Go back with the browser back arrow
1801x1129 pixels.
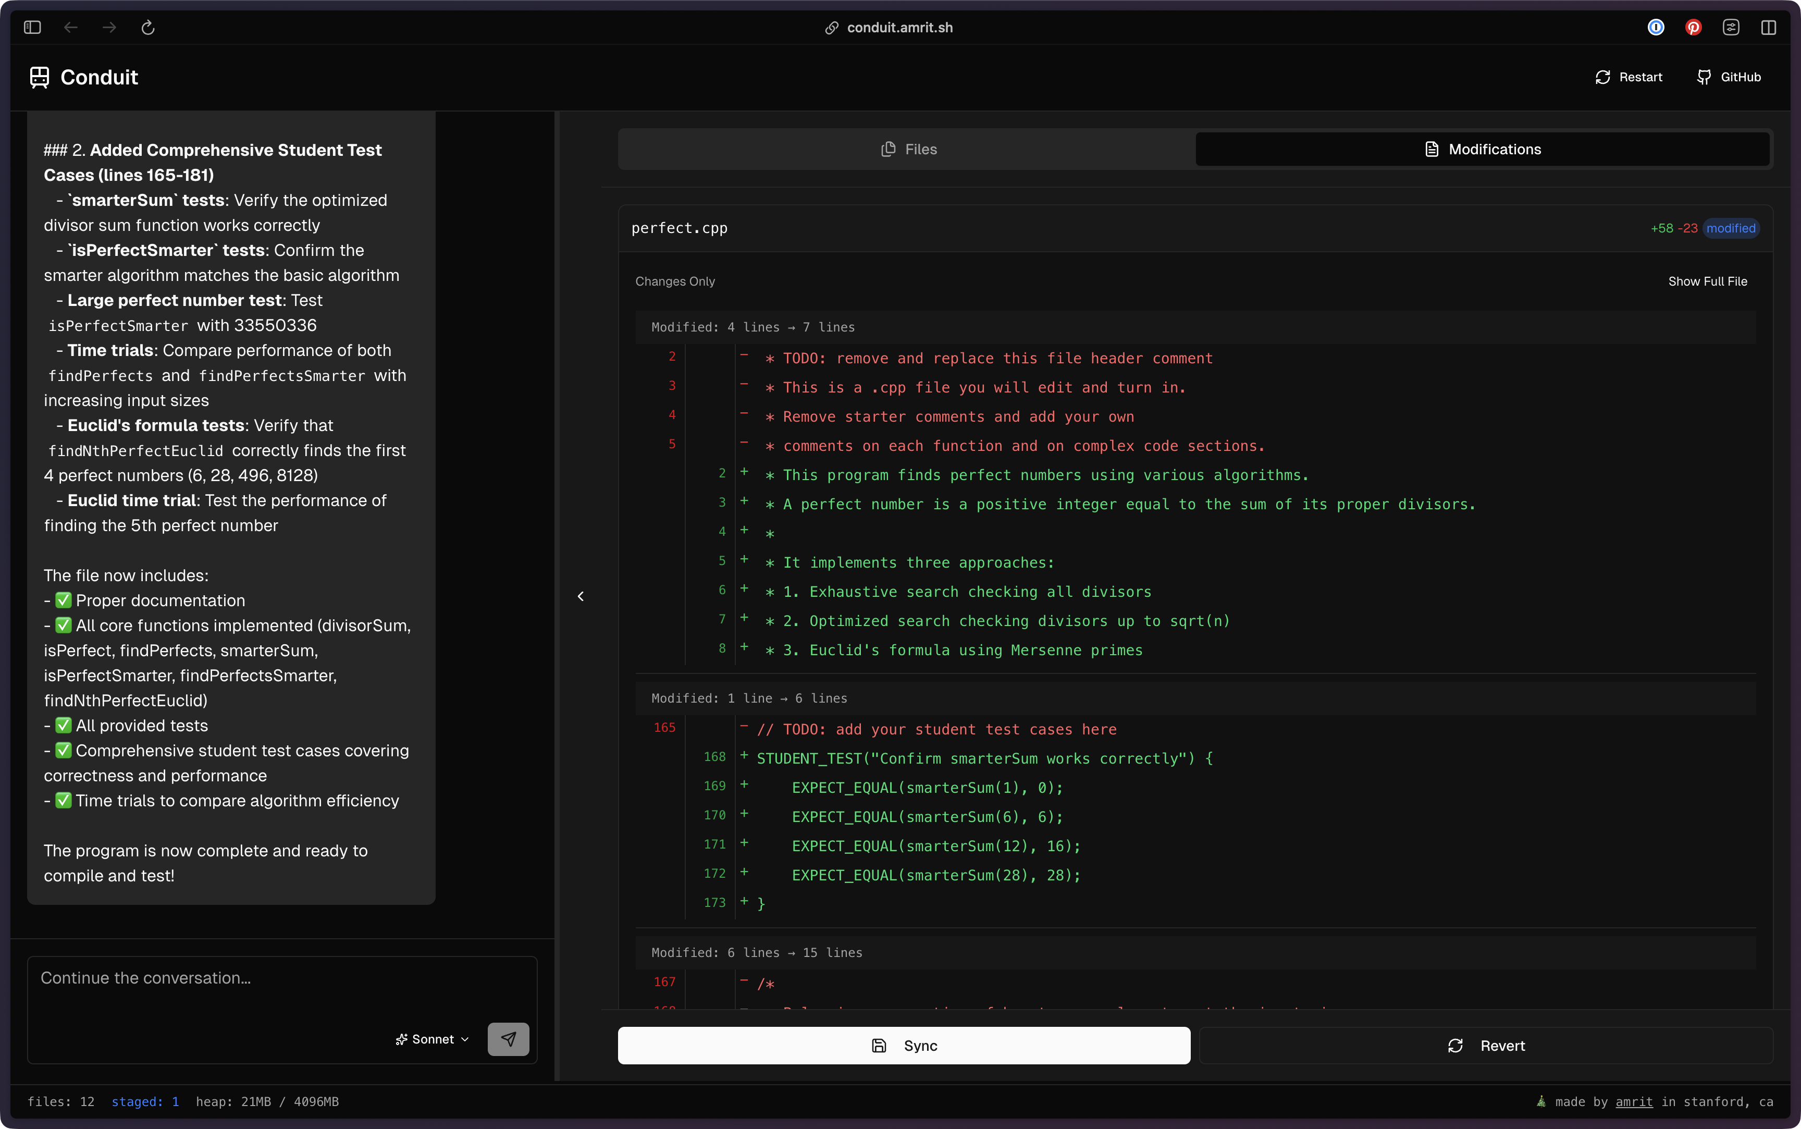71,28
